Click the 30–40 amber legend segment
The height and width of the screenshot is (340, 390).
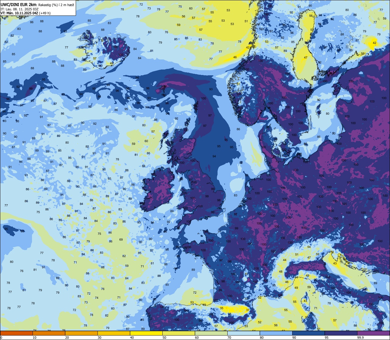click(114, 333)
